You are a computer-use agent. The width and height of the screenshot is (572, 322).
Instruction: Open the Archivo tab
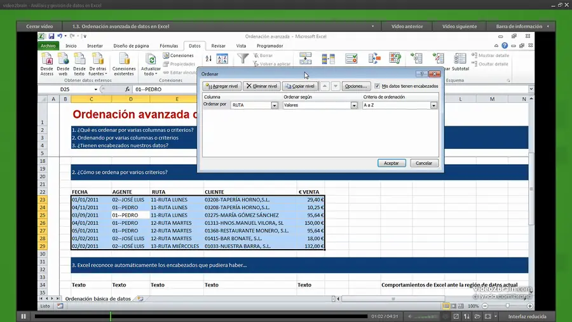(48, 46)
